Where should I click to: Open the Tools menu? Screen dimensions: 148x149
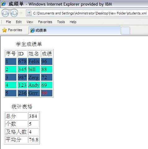61,22
